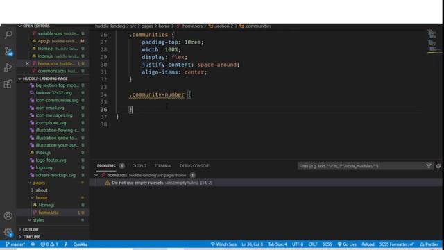Collapse the pages folder

[x=39, y=183]
